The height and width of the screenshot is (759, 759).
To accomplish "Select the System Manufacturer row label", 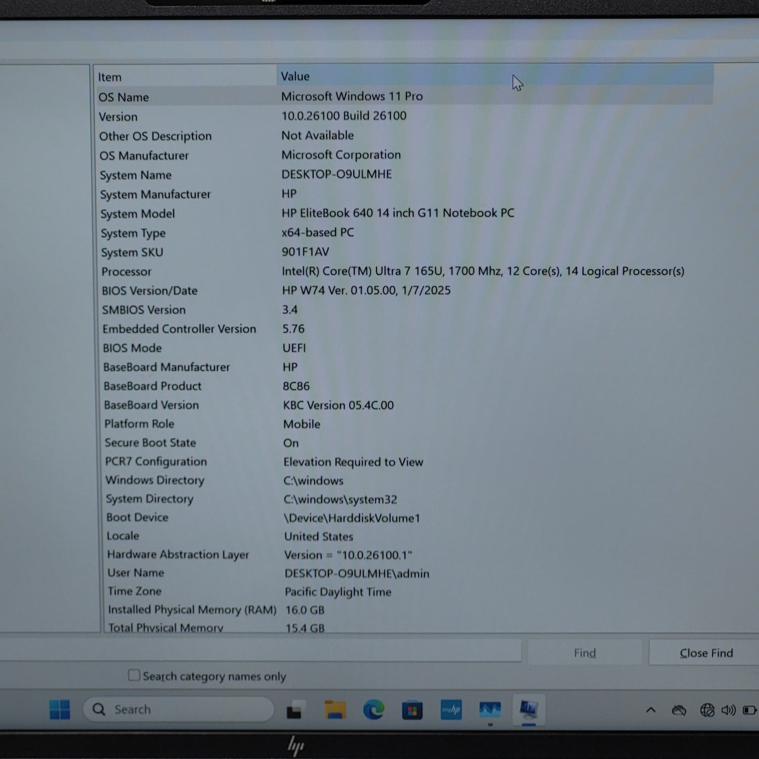I will (x=155, y=194).
